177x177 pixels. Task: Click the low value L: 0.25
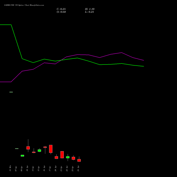point(90,12)
